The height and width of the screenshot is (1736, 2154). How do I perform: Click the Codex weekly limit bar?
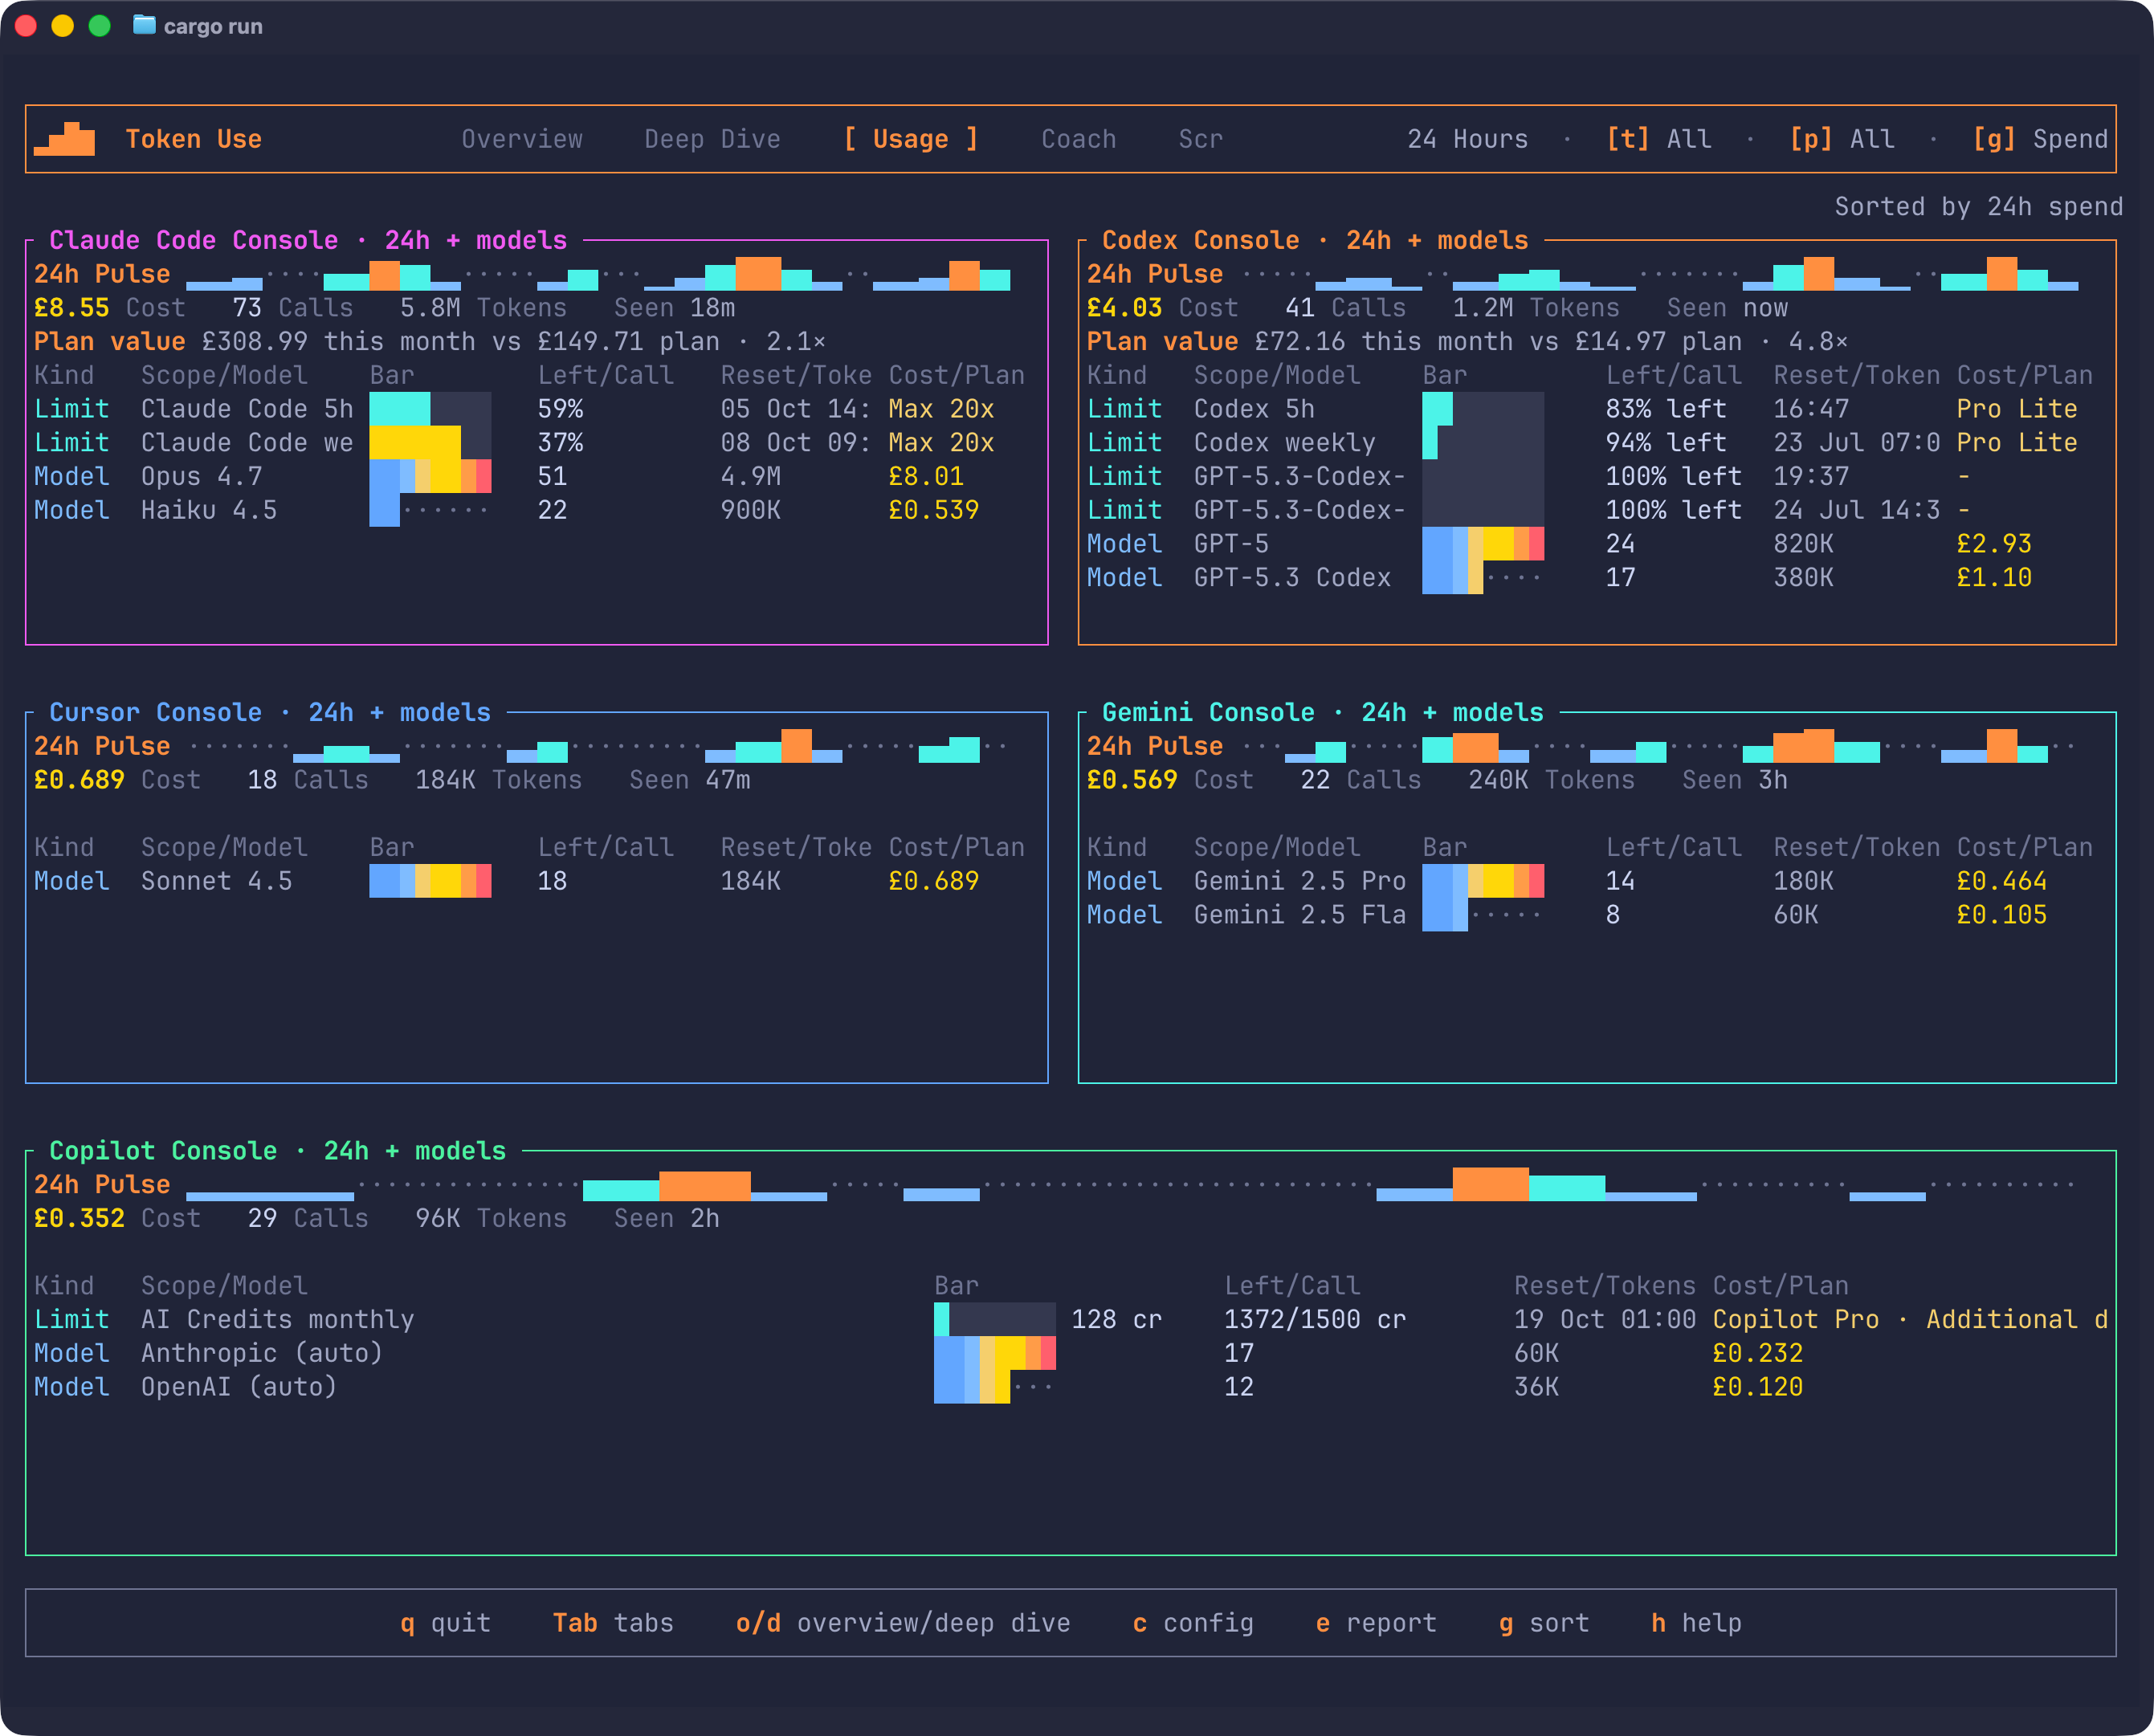(x=1483, y=442)
